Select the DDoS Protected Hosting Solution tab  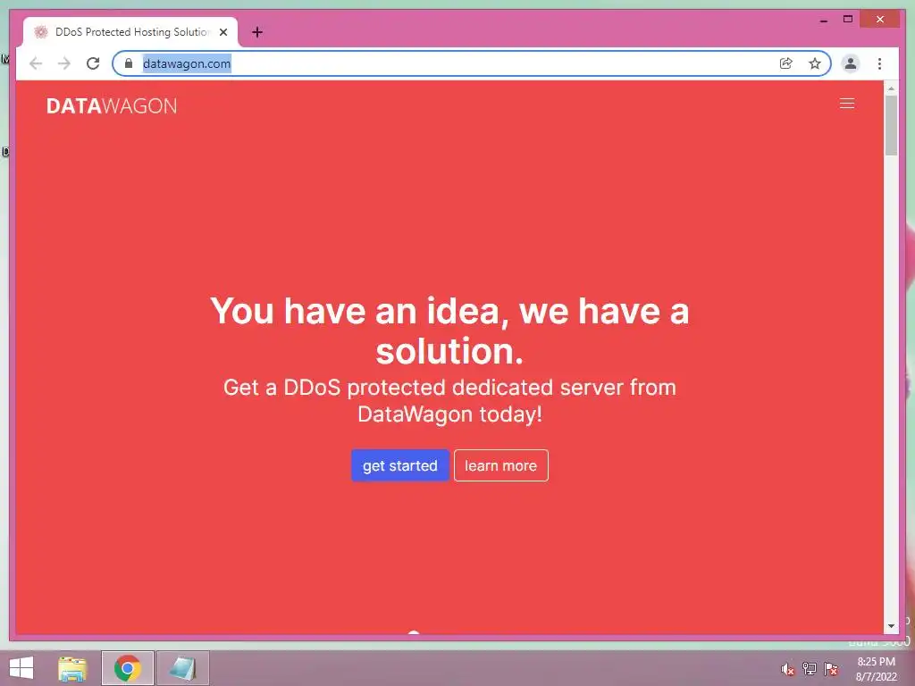[131, 32]
